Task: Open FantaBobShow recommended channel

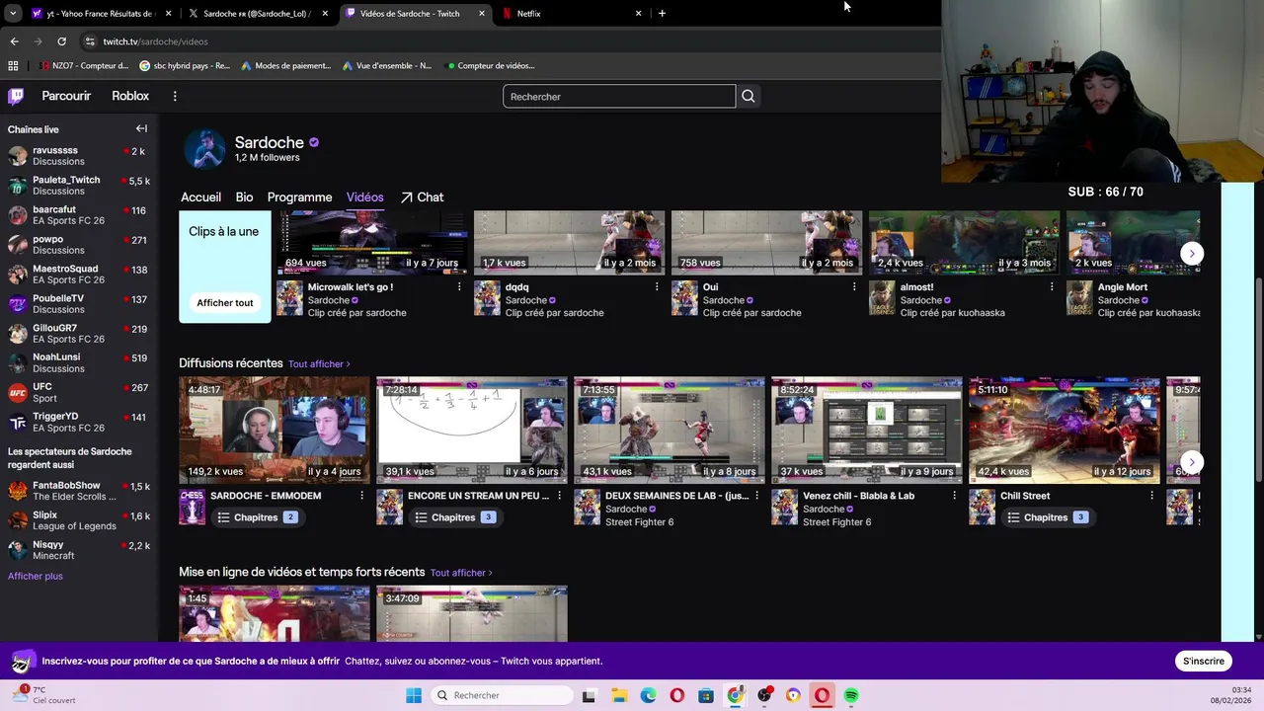Action: 77,491
